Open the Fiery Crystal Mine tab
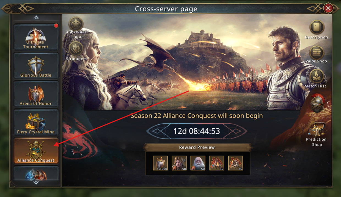Image resolution: width=341 pixels, height=197 pixels. (x=36, y=123)
